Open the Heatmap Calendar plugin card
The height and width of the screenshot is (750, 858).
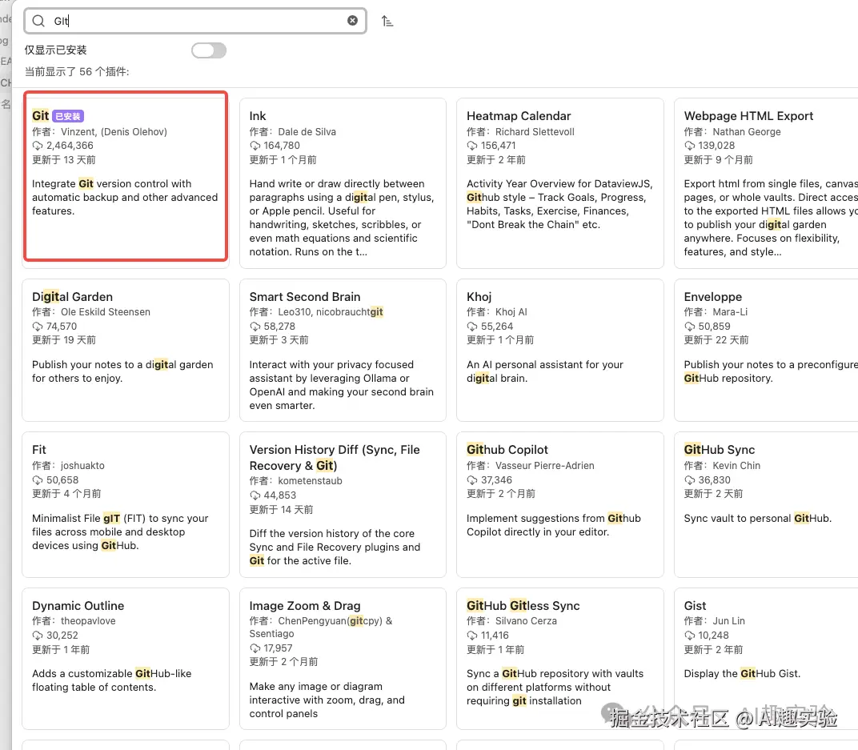pyautogui.click(x=559, y=183)
